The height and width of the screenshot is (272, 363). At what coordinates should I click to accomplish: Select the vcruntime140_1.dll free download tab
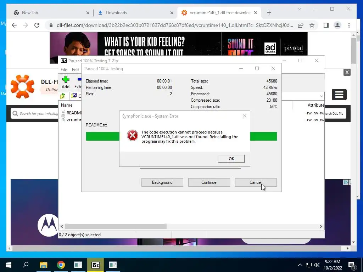pos(219,13)
